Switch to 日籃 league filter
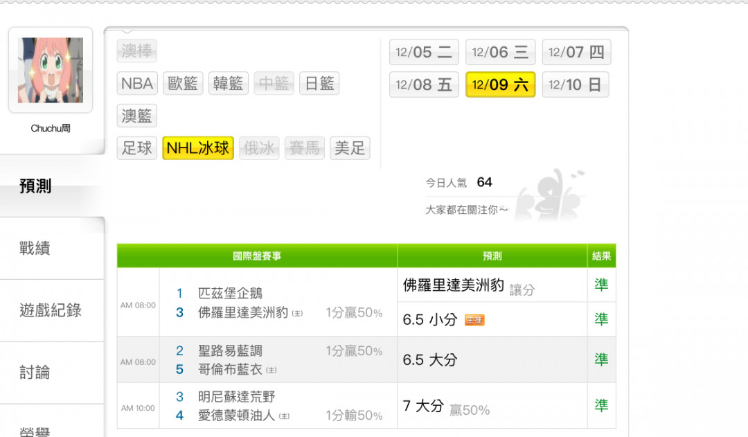Image resolution: width=748 pixels, height=437 pixels. coord(319,84)
